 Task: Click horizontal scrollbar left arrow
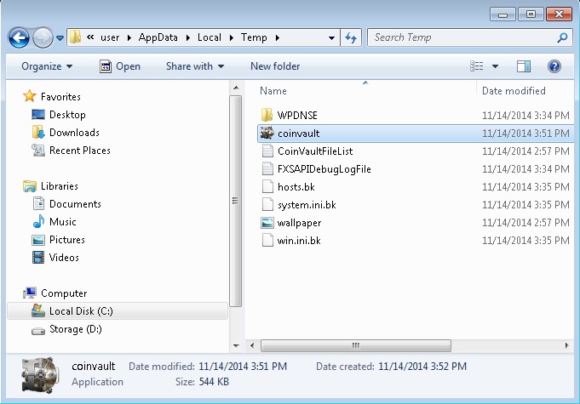point(252,346)
